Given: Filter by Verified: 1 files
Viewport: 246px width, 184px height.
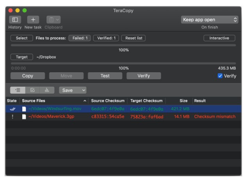Looking at the screenshot, I should (x=106, y=38).
